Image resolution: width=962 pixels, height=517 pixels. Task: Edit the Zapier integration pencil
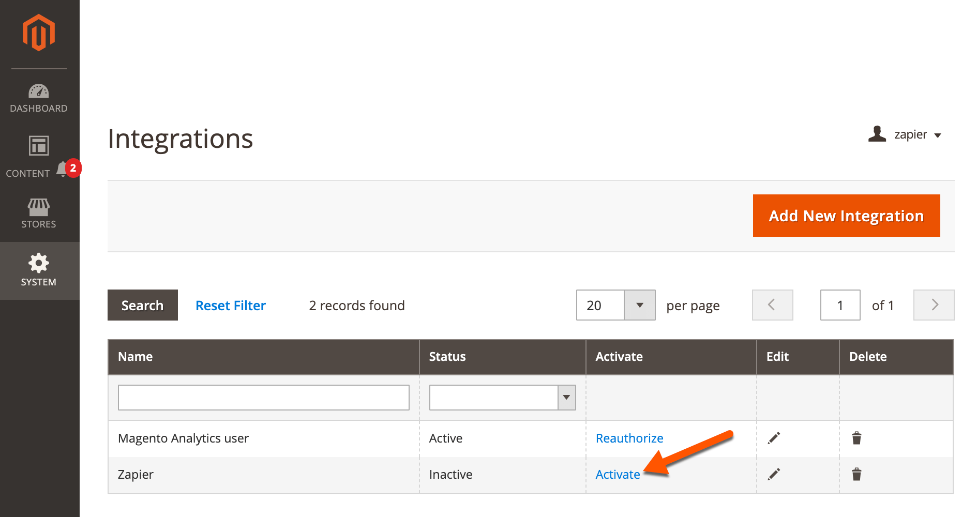coord(774,474)
